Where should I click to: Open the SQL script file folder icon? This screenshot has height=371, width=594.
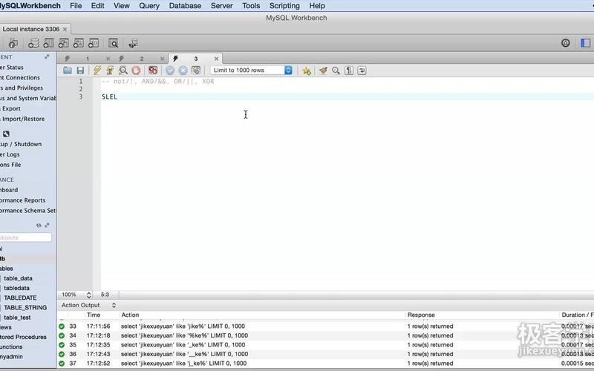pos(68,70)
